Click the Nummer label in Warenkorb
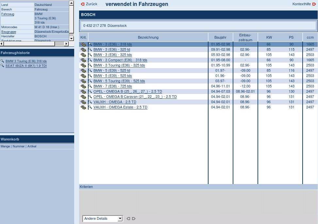This screenshot has width=318, height=224. point(19,146)
